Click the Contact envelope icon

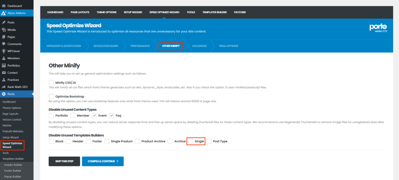[4, 72]
